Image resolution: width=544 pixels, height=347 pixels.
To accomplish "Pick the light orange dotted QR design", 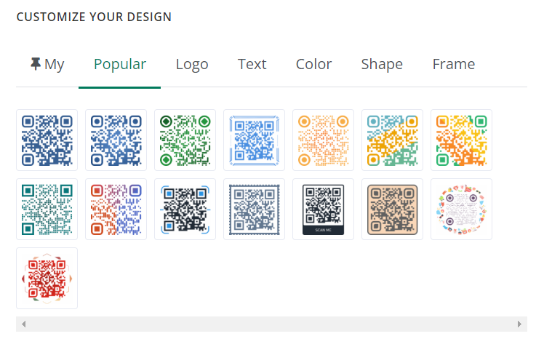I will (324, 140).
